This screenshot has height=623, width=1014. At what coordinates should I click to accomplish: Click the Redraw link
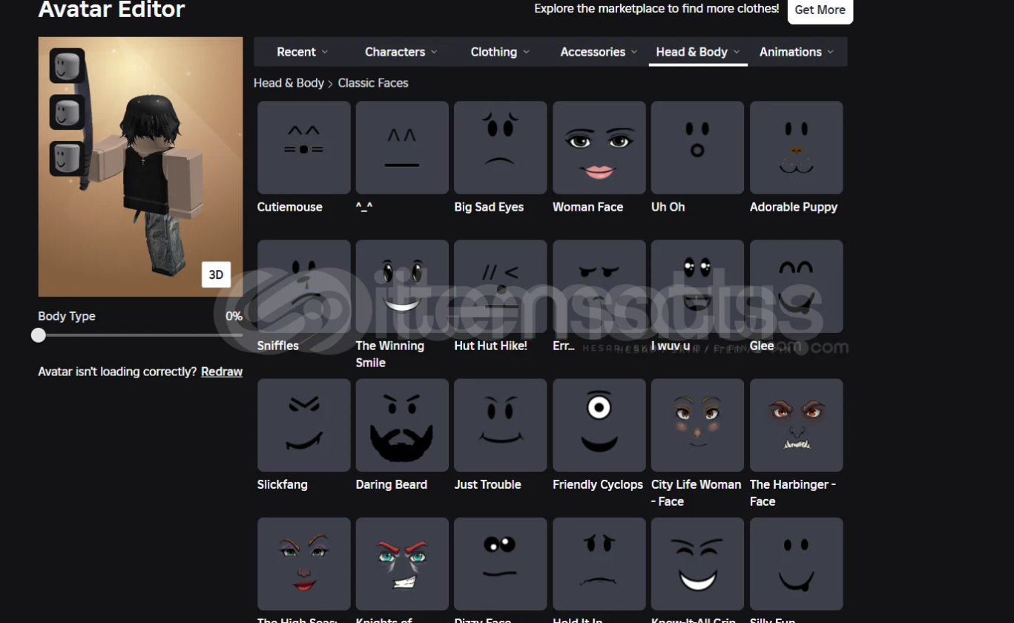click(x=222, y=372)
